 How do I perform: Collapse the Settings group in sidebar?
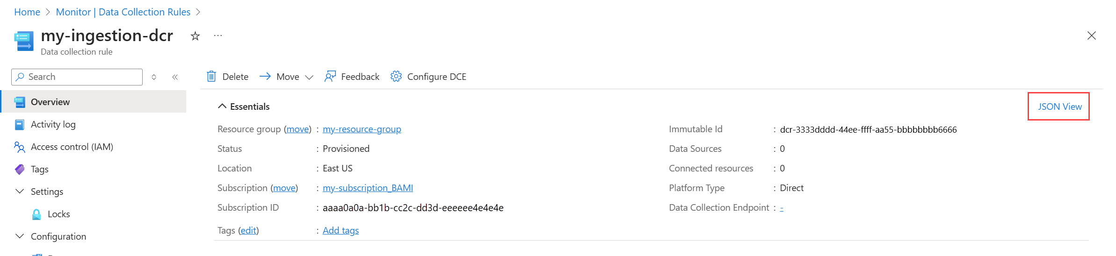point(20,191)
